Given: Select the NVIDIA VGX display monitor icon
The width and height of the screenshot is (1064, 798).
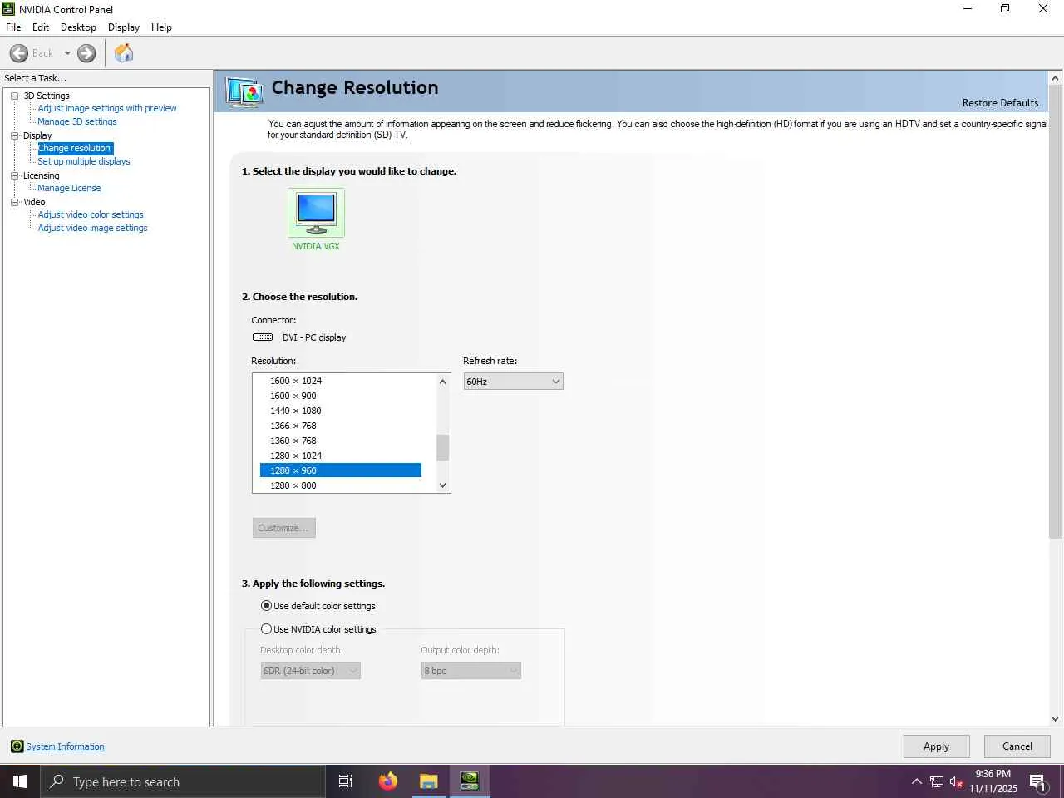Looking at the screenshot, I should pyautogui.click(x=316, y=213).
